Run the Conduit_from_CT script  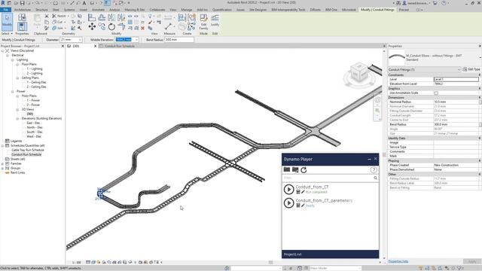pos(288,189)
